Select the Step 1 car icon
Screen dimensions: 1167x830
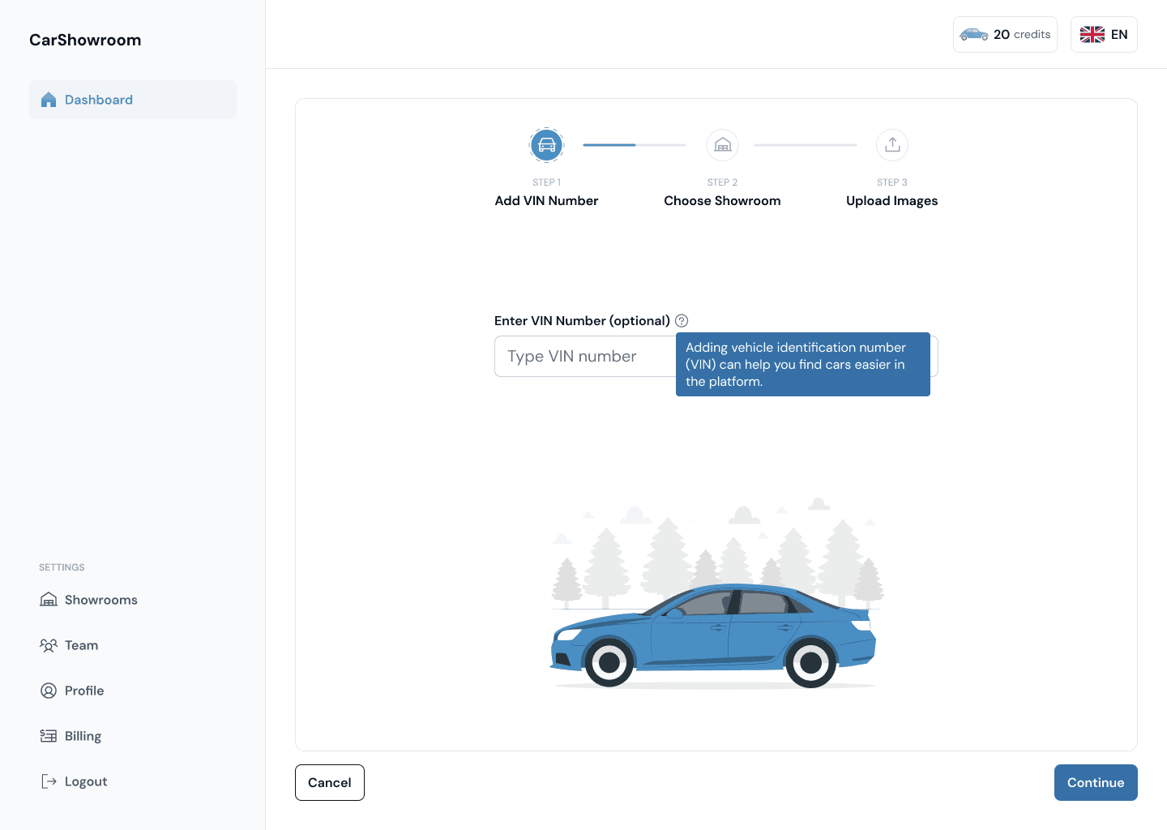[547, 146]
